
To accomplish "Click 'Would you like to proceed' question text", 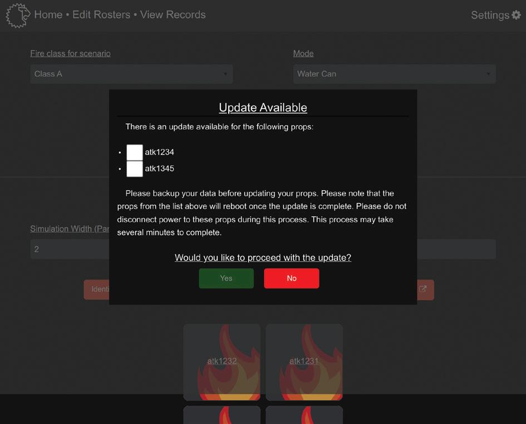I will point(263,257).
